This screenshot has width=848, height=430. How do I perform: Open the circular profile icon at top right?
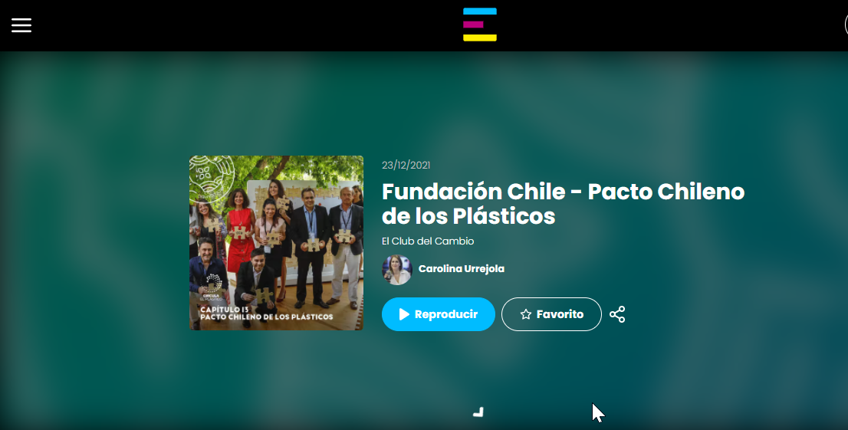[x=845, y=25]
